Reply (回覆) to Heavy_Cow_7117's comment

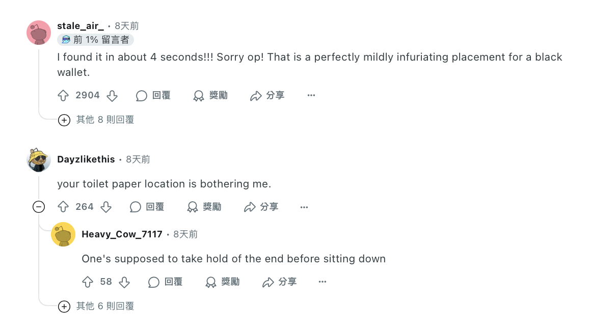pyautogui.click(x=166, y=282)
